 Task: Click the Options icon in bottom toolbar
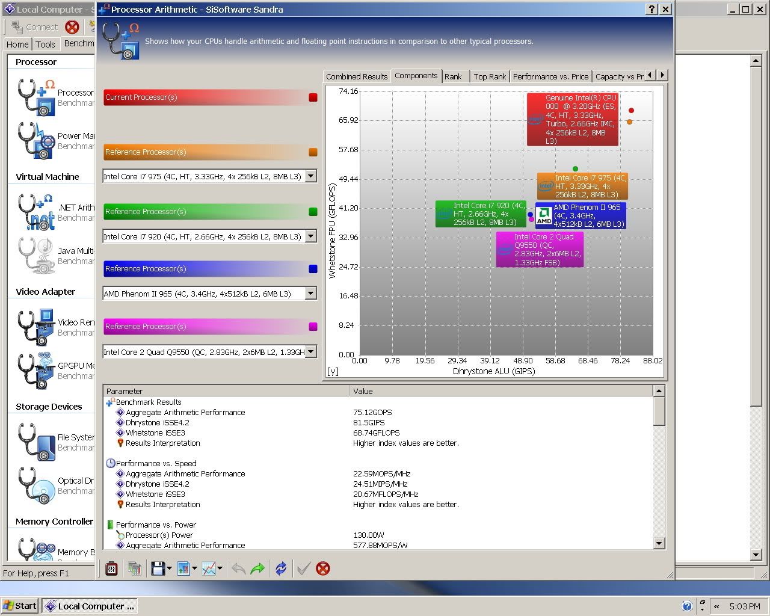tap(111, 568)
